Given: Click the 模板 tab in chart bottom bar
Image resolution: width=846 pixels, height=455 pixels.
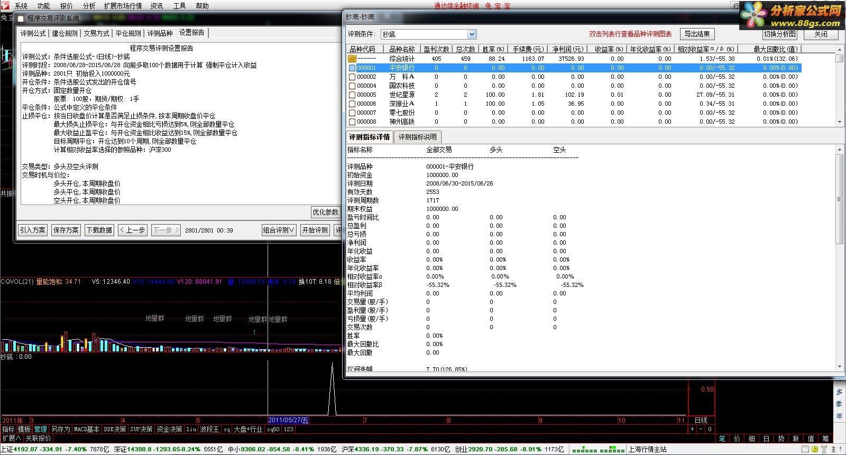Looking at the screenshot, I should [24, 429].
